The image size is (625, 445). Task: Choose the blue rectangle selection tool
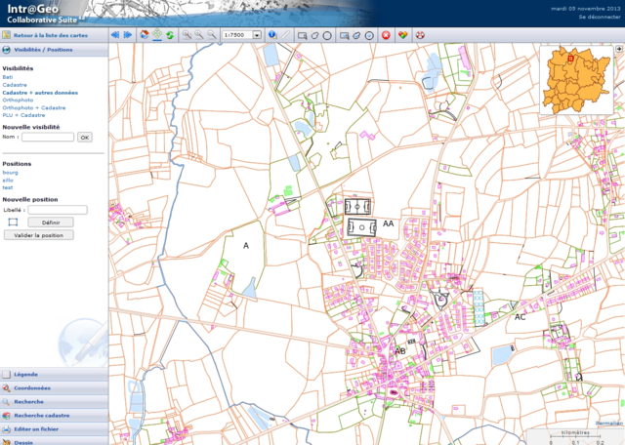coord(345,35)
